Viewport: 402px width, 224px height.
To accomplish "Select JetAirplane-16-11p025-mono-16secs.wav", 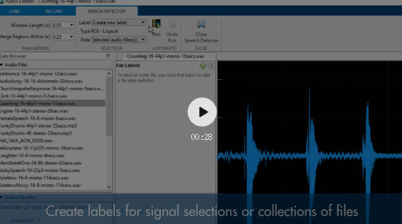I will (x=41, y=148).
